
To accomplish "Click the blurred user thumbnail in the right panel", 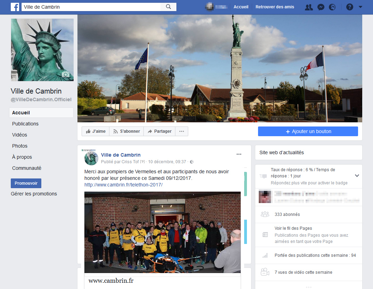I will tap(265, 197).
